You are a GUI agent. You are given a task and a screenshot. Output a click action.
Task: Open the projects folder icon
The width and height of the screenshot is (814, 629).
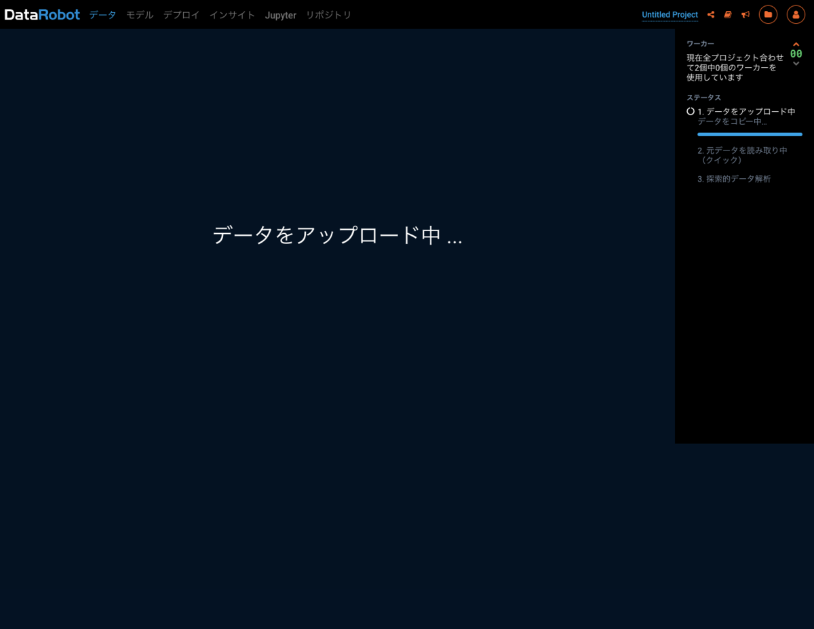[768, 14]
